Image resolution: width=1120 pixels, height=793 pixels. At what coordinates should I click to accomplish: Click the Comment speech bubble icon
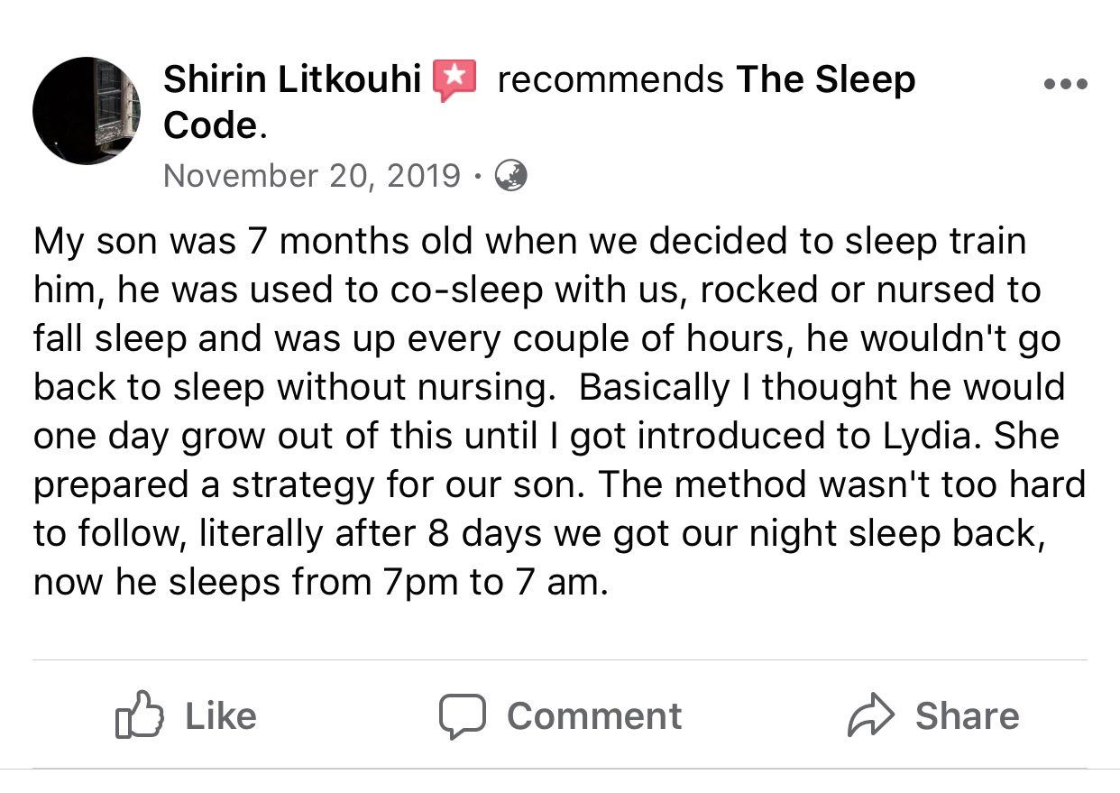click(463, 717)
